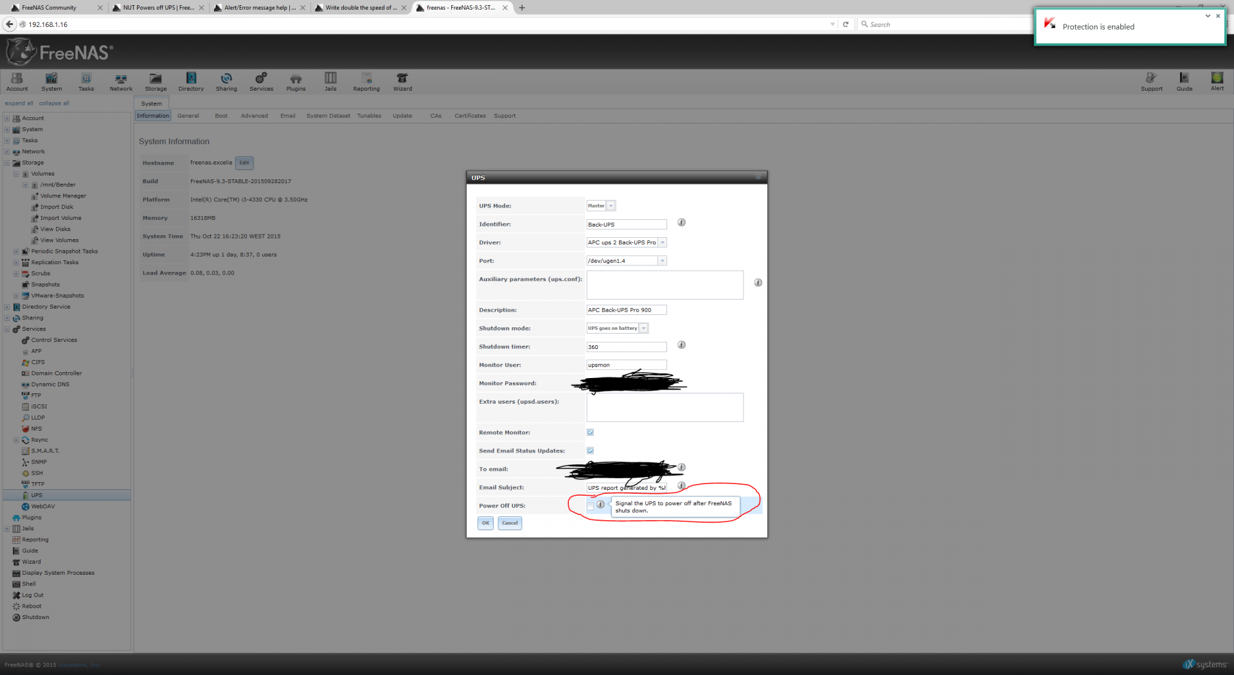The width and height of the screenshot is (1234, 675).
Task: Click the Monitor User input field
Action: [627, 364]
